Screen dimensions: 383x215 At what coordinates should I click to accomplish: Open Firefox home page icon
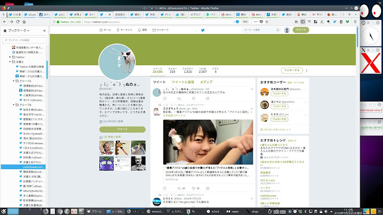pos(24,21)
